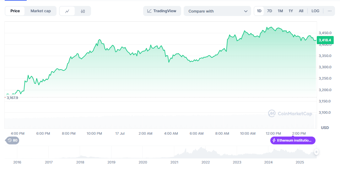Click the 6:00 AM time axis label

(x=197, y=134)
